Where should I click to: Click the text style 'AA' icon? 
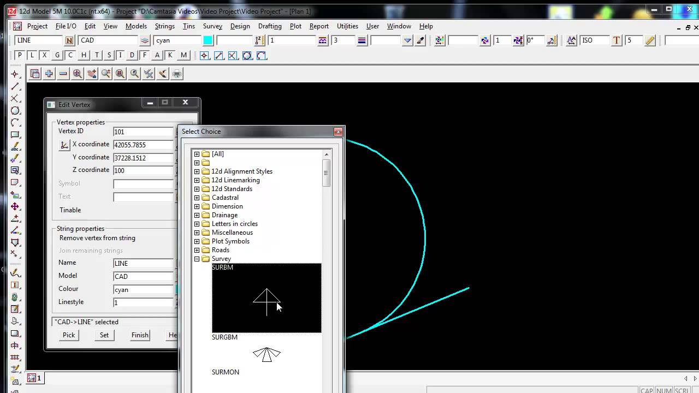click(571, 40)
